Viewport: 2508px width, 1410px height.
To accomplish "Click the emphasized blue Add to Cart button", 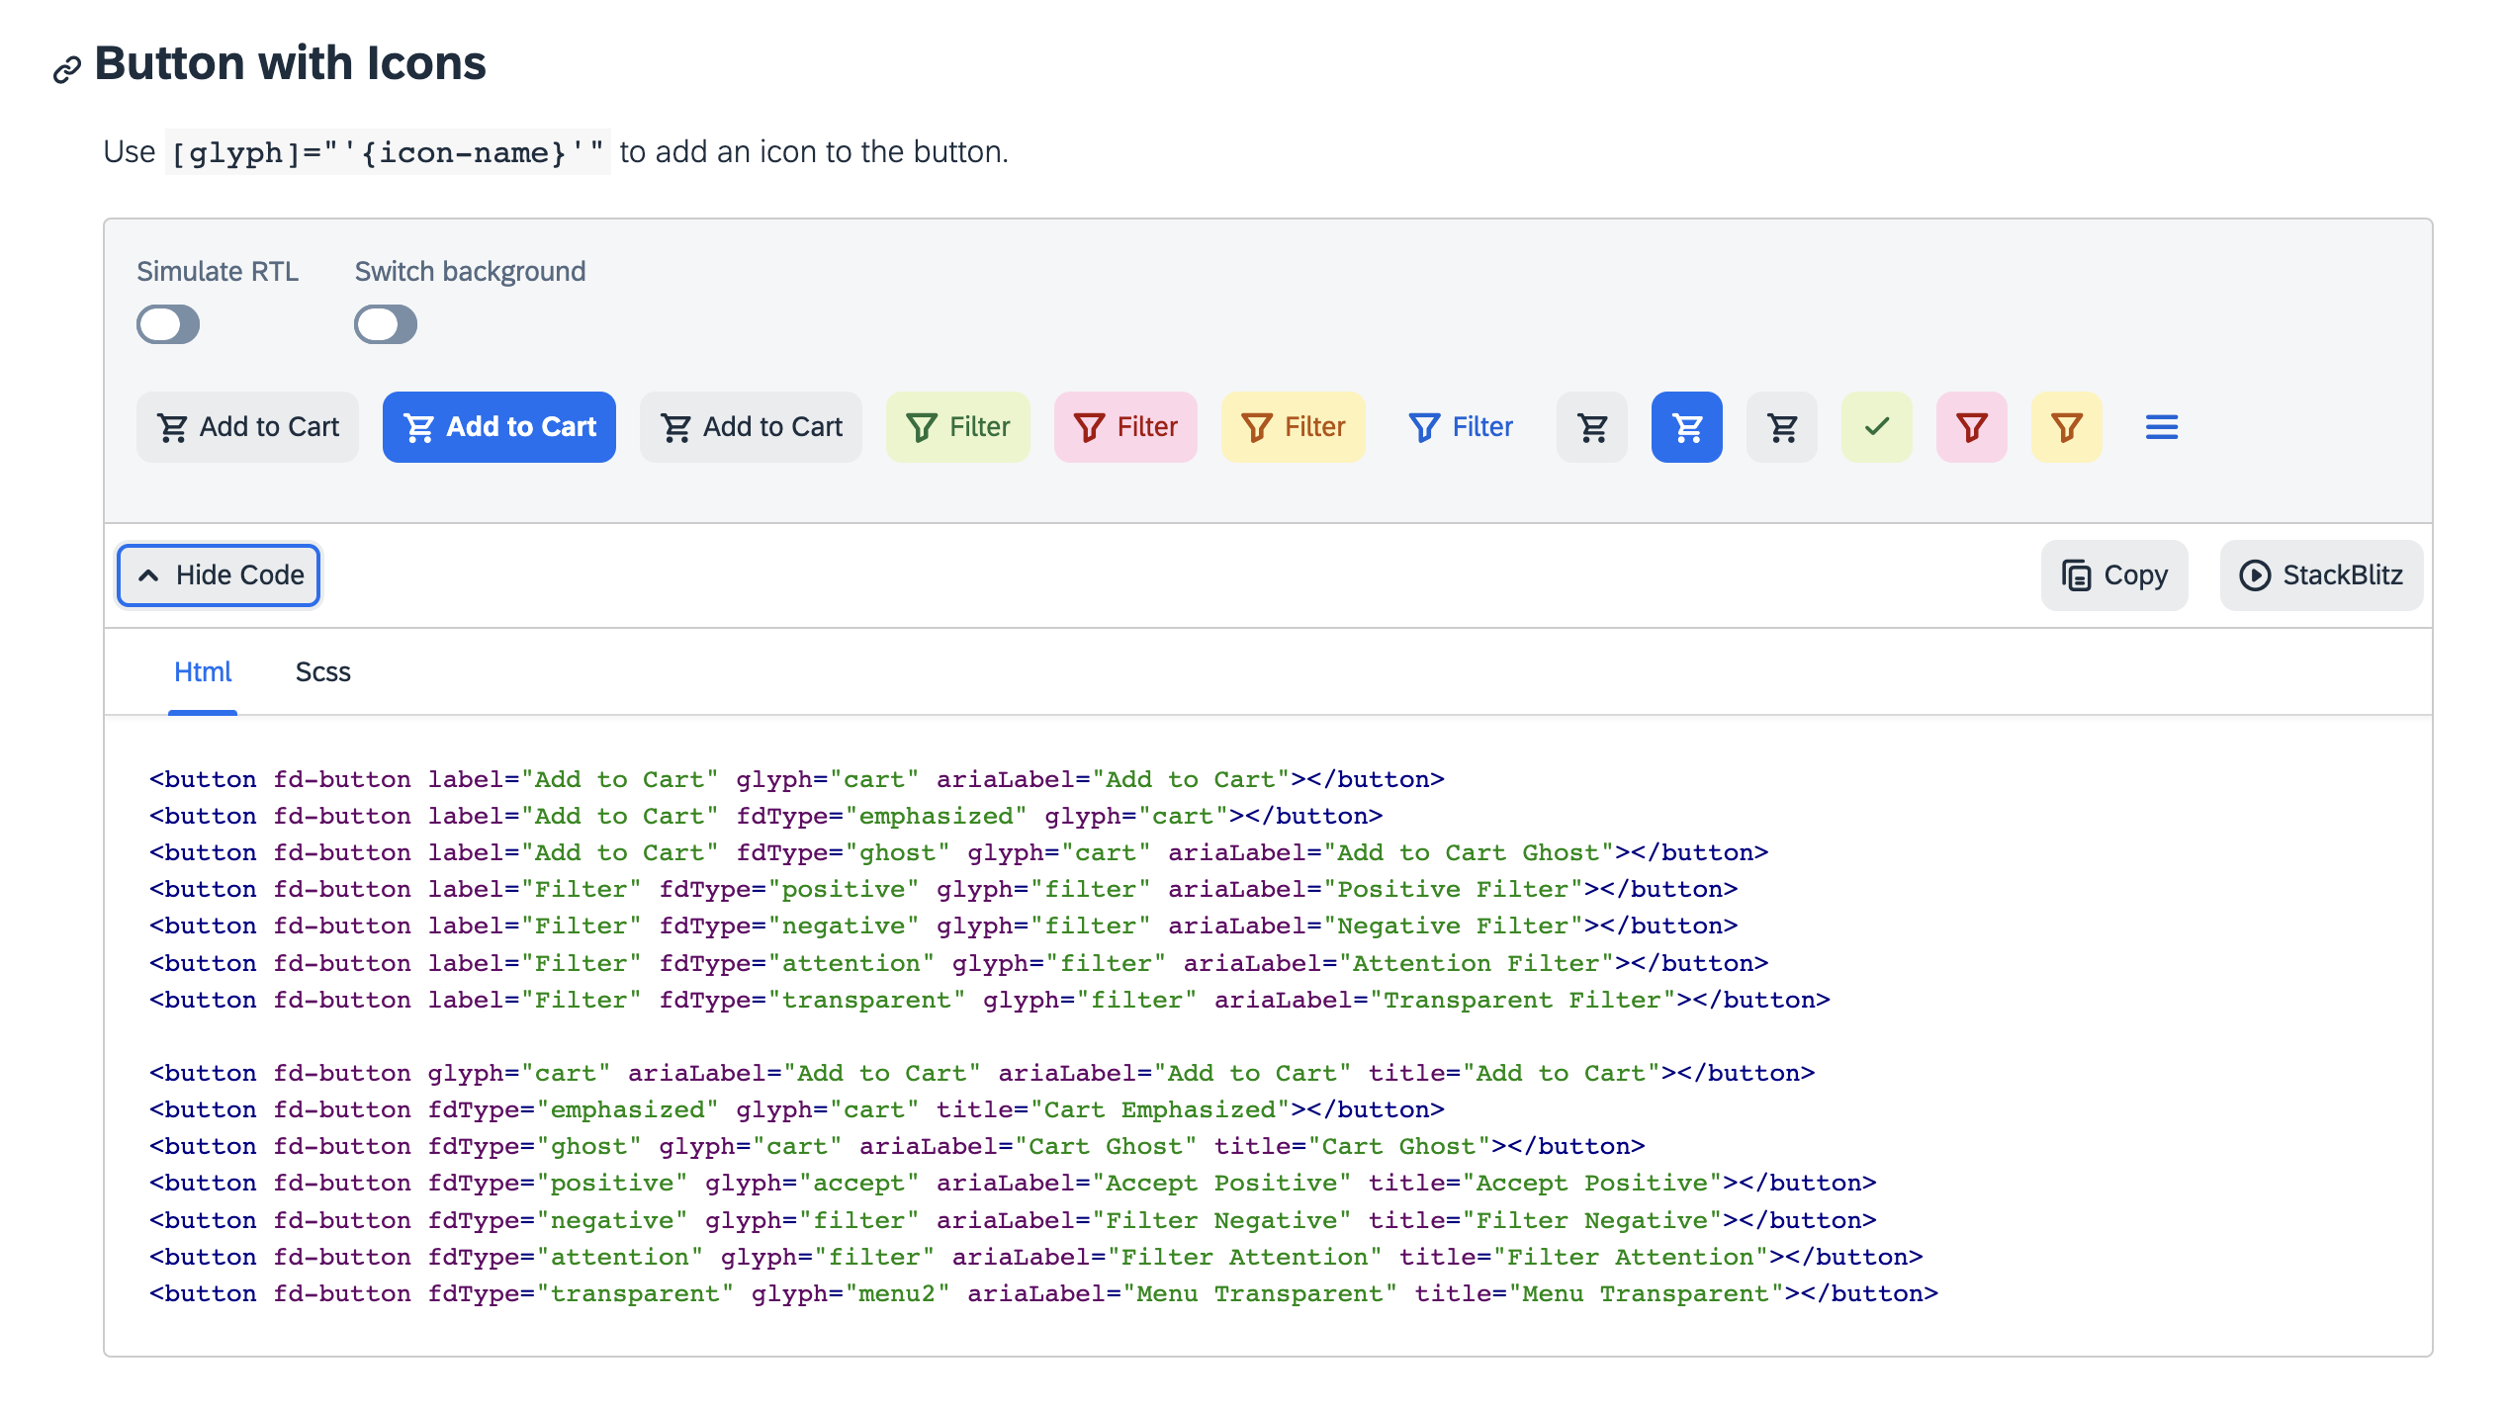I will (498, 426).
